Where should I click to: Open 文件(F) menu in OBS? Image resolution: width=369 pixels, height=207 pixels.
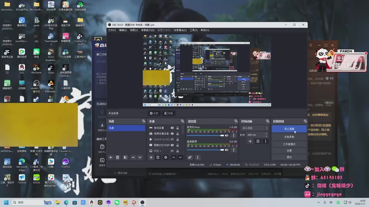click(x=112, y=30)
